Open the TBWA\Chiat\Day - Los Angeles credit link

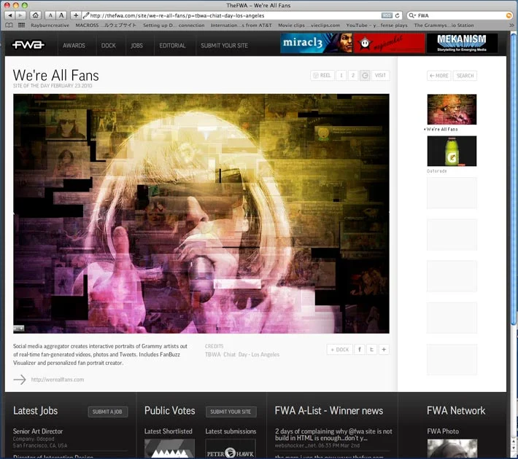click(x=242, y=354)
